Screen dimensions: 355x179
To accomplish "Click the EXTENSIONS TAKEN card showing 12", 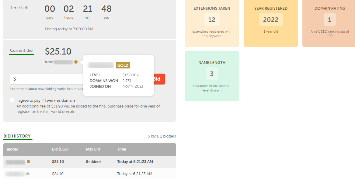I will click(x=212, y=19).
